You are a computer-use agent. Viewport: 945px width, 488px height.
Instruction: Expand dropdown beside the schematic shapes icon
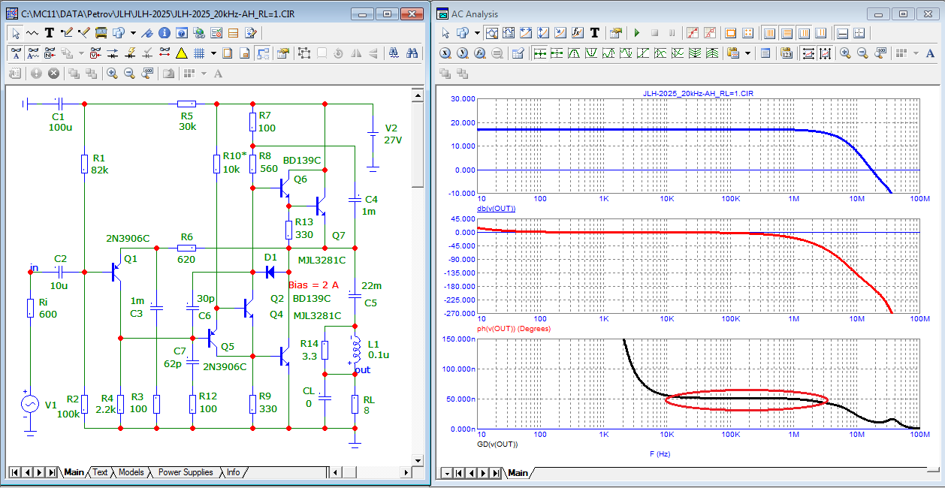click(x=133, y=33)
